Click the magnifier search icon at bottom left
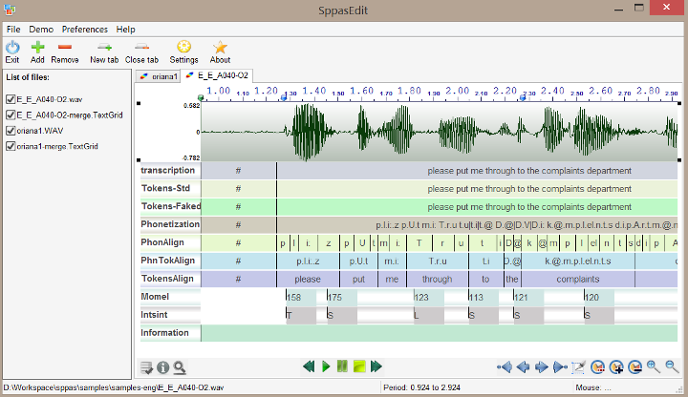This screenshot has height=397, width=688. tap(179, 367)
